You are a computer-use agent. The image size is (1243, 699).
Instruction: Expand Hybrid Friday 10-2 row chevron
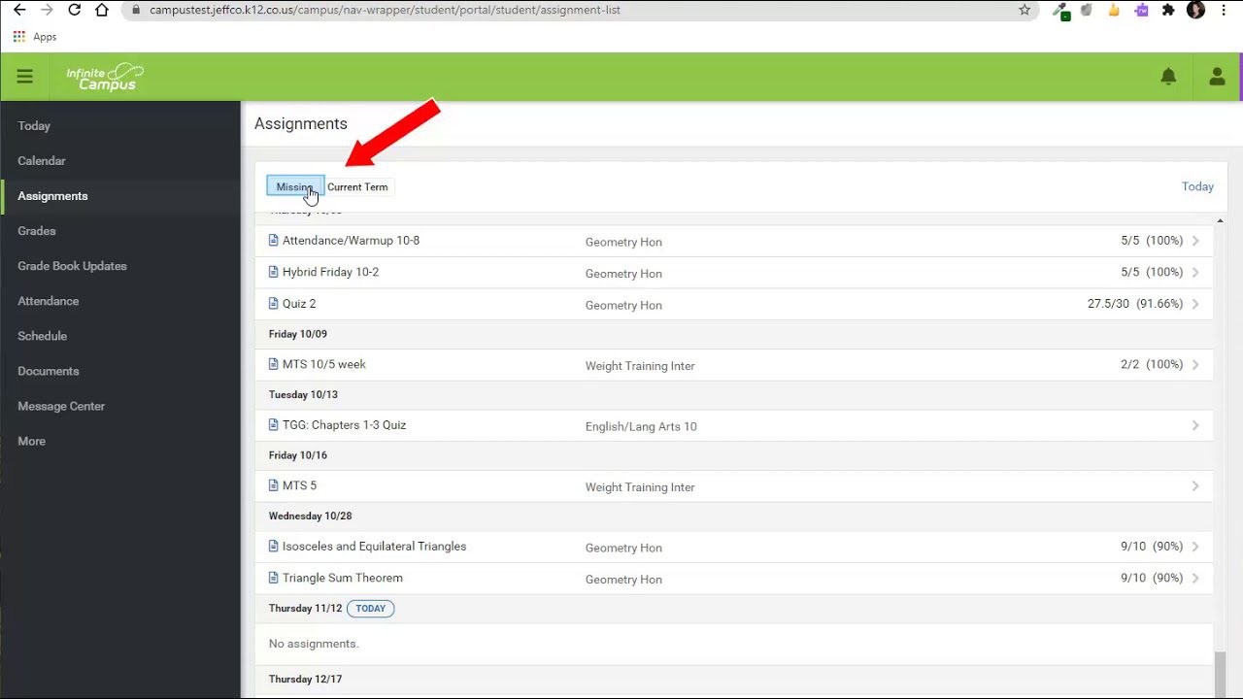pos(1195,272)
